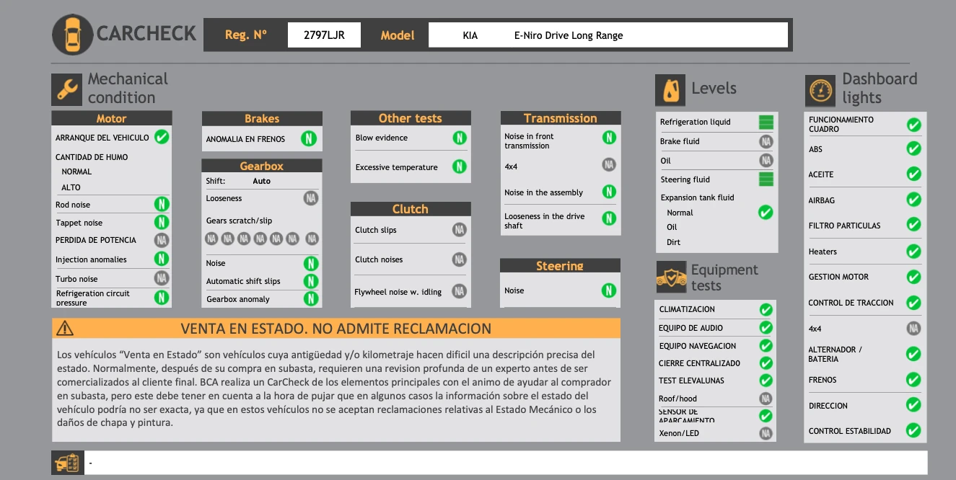
Task: Toggle the ABS dashboard light check mark
Action: pyautogui.click(x=913, y=149)
